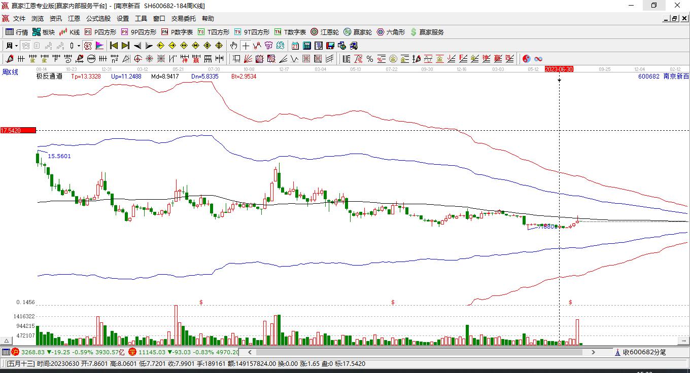Open the 文件 menu
The width and height of the screenshot is (690, 373).
[19, 19]
